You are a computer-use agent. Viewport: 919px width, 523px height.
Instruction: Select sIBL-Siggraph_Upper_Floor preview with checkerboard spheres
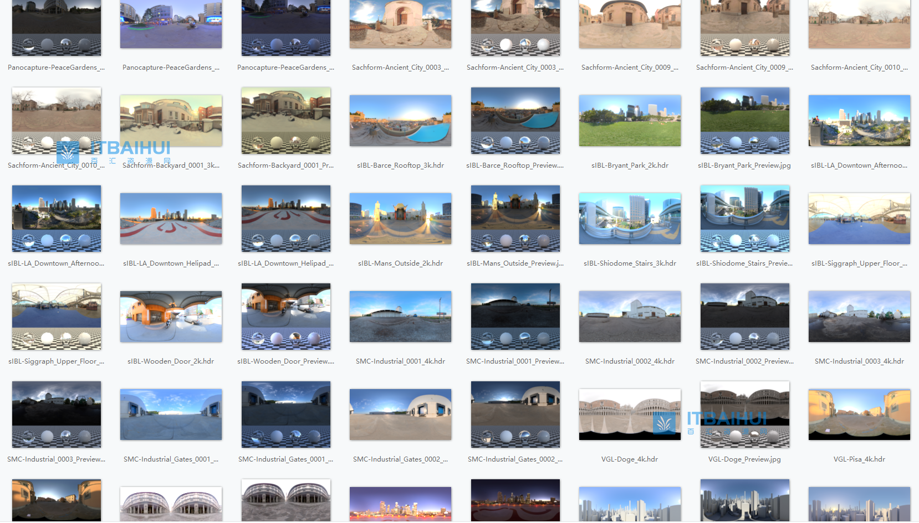coord(57,317)
